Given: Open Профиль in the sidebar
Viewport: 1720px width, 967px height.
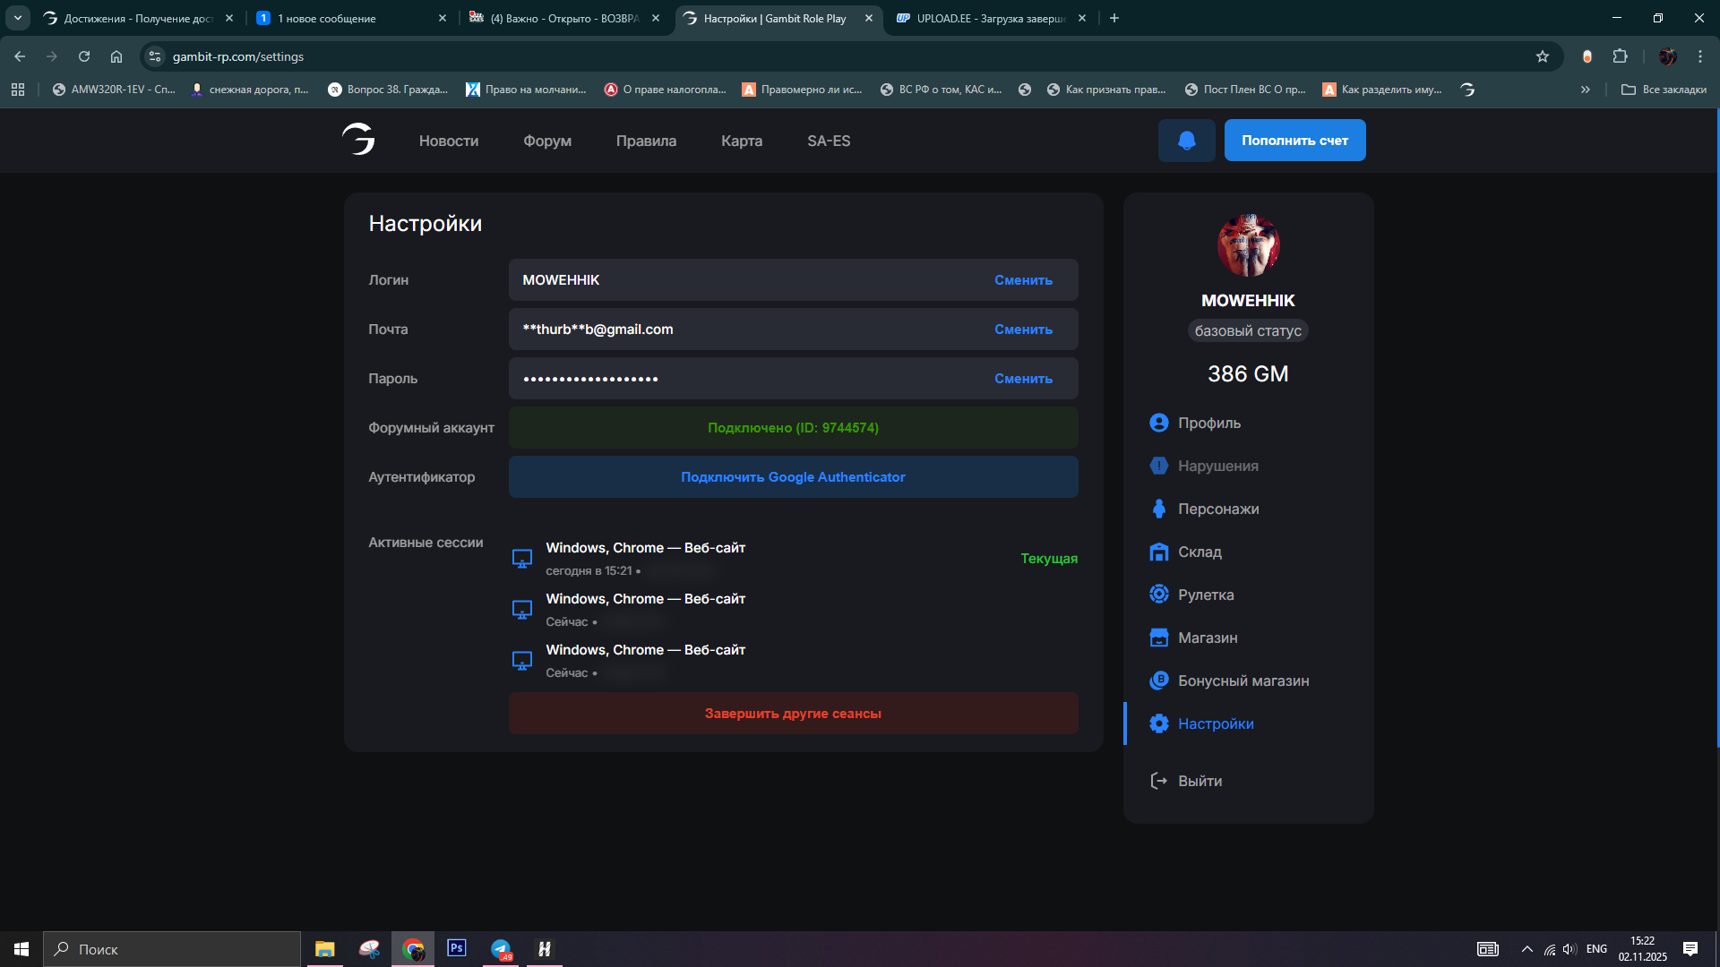Looking at the screenshot, I should coord(1208,423).
